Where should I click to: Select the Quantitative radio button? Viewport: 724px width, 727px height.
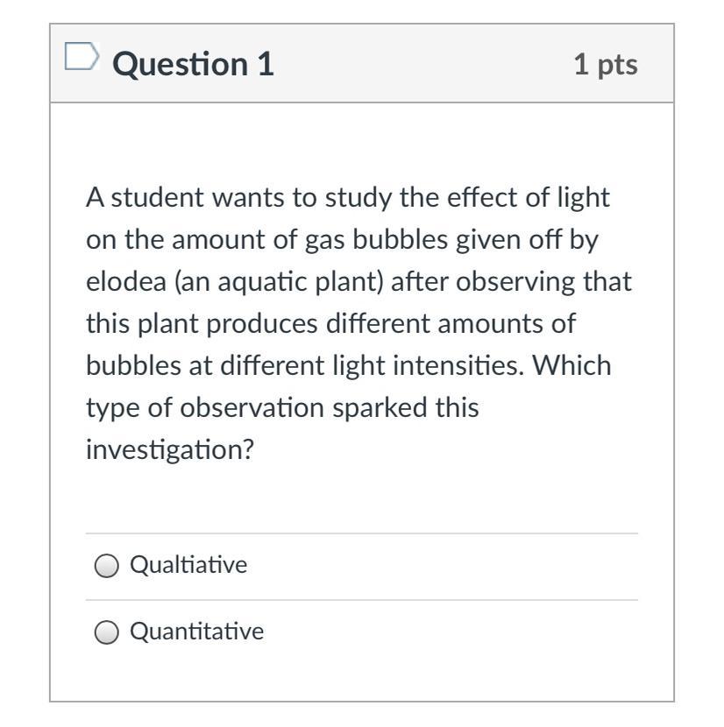(106, 632)
